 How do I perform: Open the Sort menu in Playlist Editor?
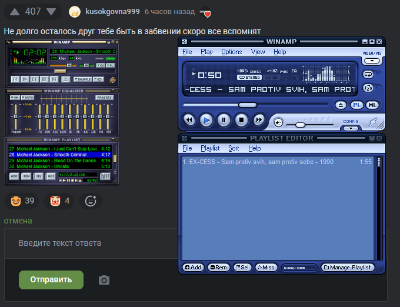coord(234,148)
